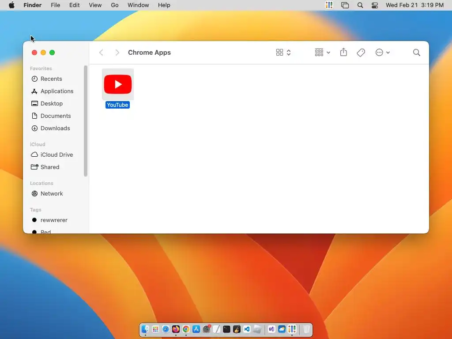Image resolution: width=452 pixels, height=339 pixels.
Task: Open Spotlight search in menu bar
Action: tap(360, 5)
